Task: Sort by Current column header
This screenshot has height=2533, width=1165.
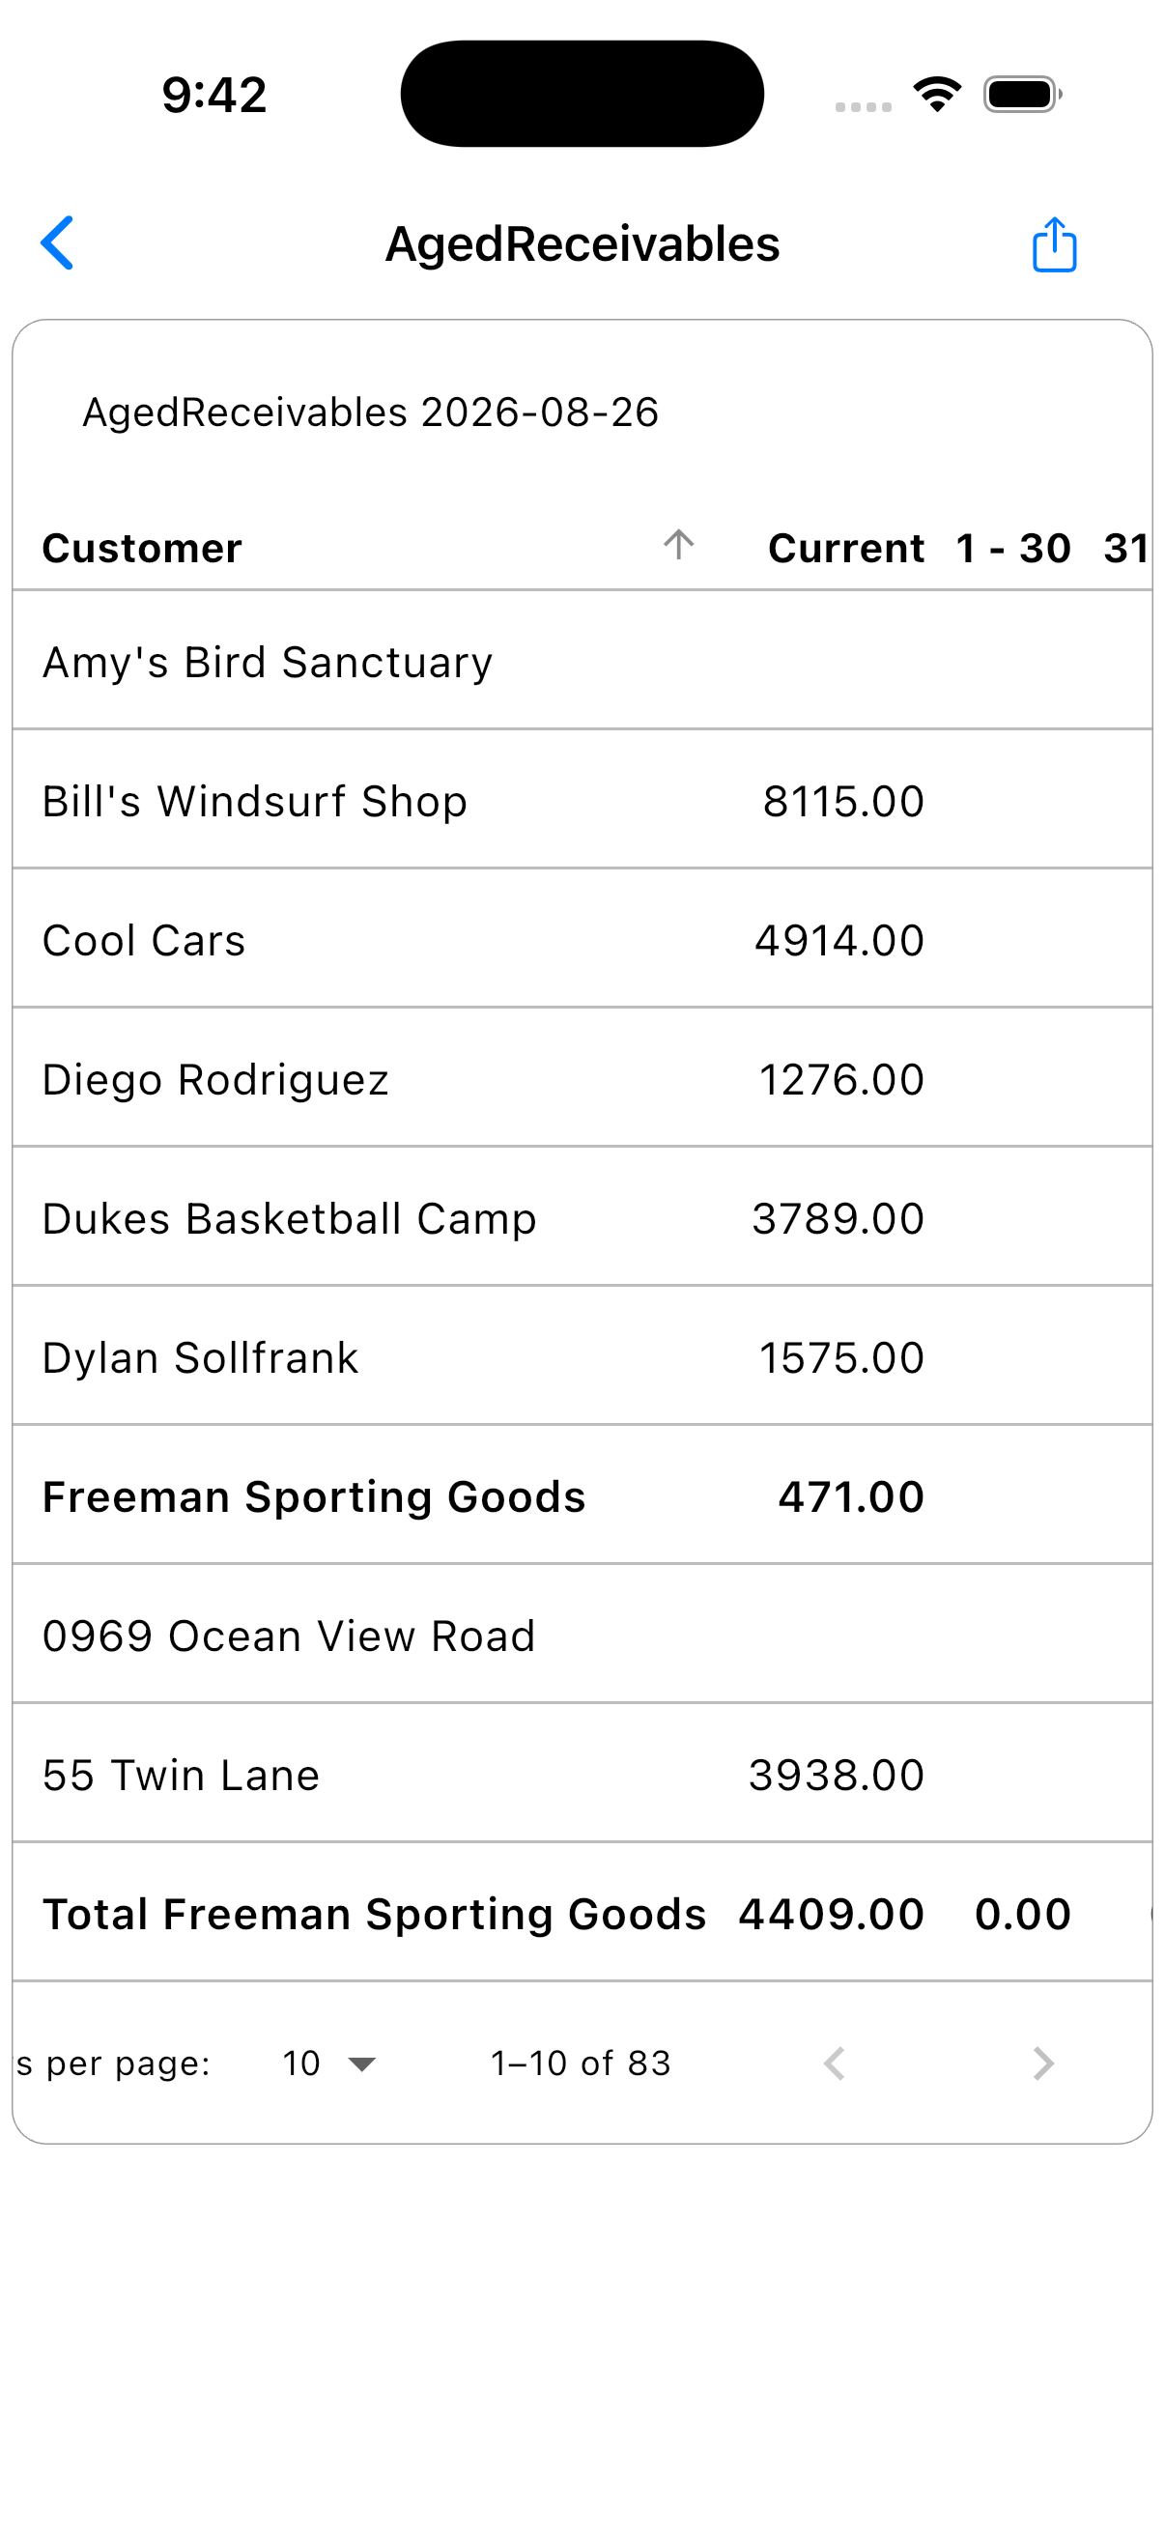Action: click(845, 549)
